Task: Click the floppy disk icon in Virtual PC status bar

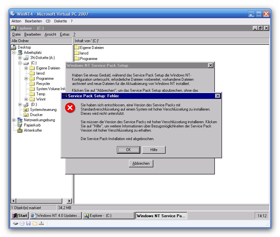Action: point(29,223)
